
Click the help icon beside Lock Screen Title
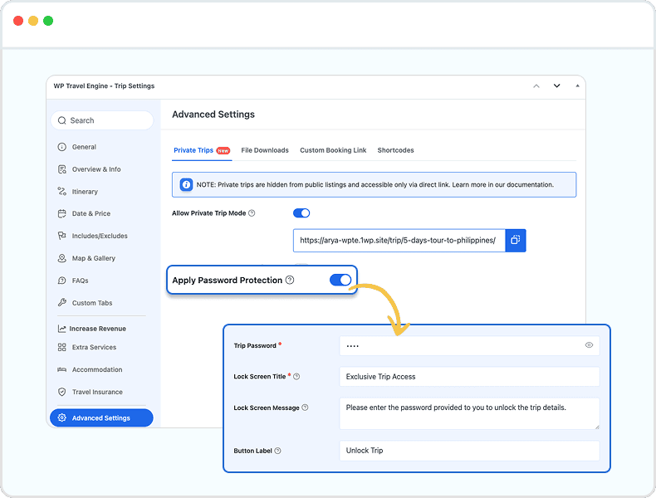[296, 377]
